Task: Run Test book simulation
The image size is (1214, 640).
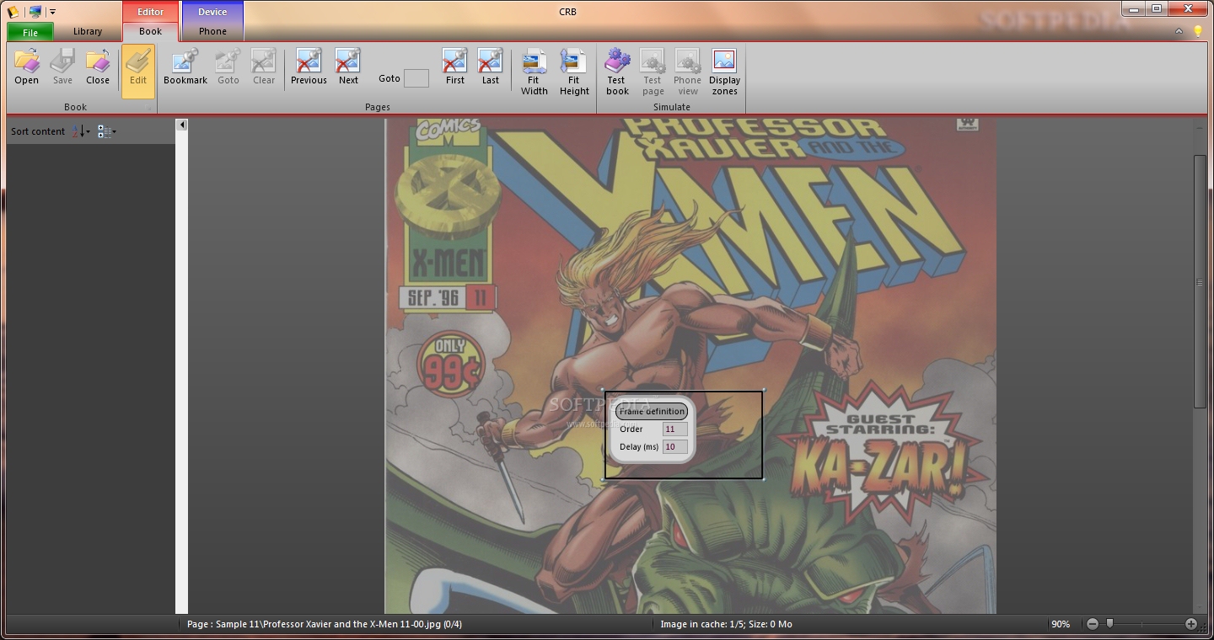Action: click(617, 72)
